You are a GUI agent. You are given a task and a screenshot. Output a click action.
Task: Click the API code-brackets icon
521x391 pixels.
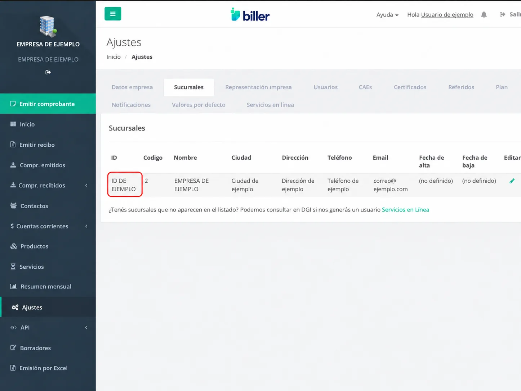click(x=14, y=328)
